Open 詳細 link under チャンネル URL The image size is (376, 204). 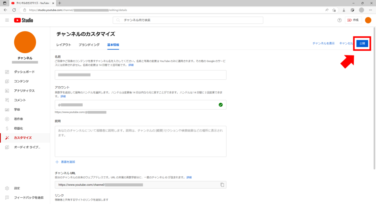pos(189,178)
